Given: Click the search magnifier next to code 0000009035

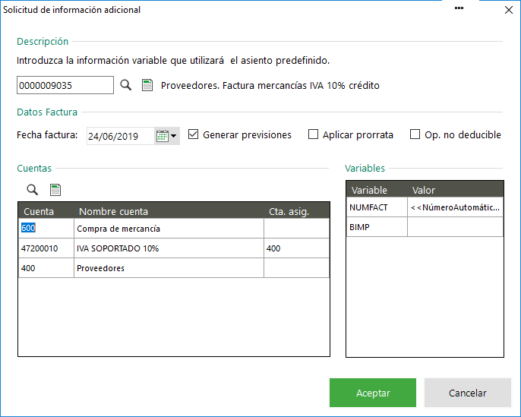Looking at the screenshot, I should point(125,85).
